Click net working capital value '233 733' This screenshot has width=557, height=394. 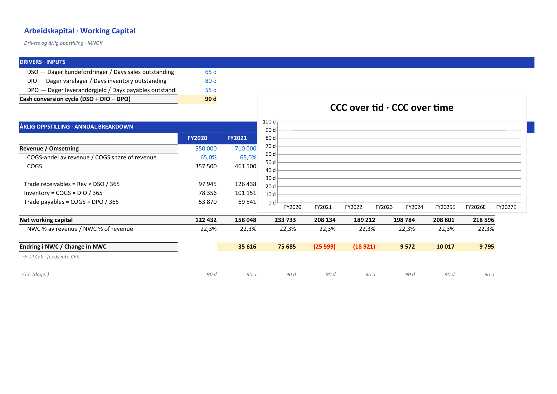[285, 220]
